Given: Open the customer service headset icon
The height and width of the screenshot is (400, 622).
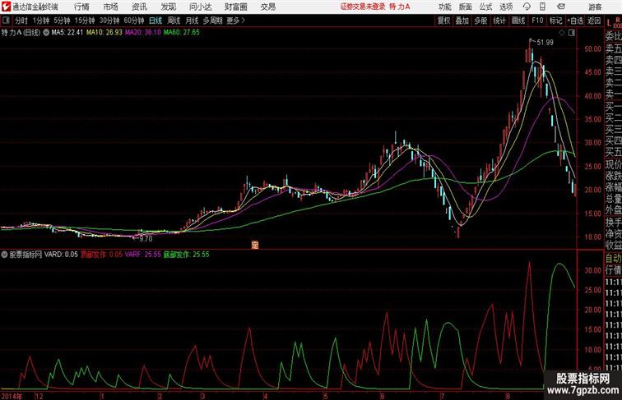Looking at the screenshot, I should (527, 7).
